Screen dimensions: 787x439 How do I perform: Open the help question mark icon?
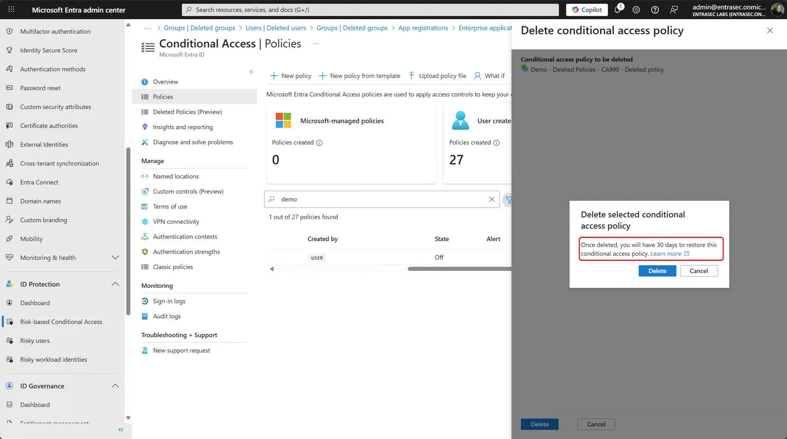[x=655, y=10]
